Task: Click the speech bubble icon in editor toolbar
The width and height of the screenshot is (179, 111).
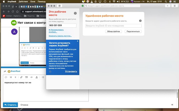Action: pyautogui.click(x=6, y=77)
